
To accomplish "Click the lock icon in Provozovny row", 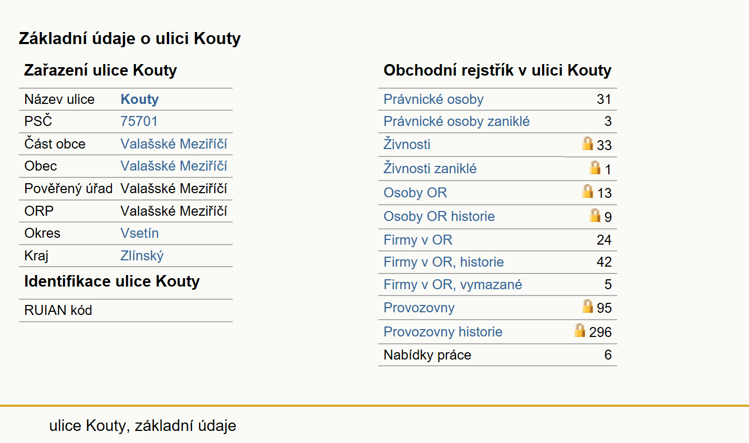I will coord(588,306).
